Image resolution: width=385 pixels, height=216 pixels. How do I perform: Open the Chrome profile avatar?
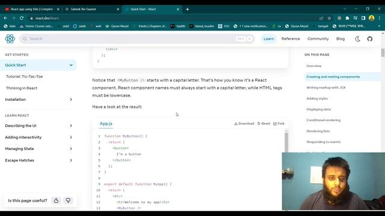click(372, 18)
